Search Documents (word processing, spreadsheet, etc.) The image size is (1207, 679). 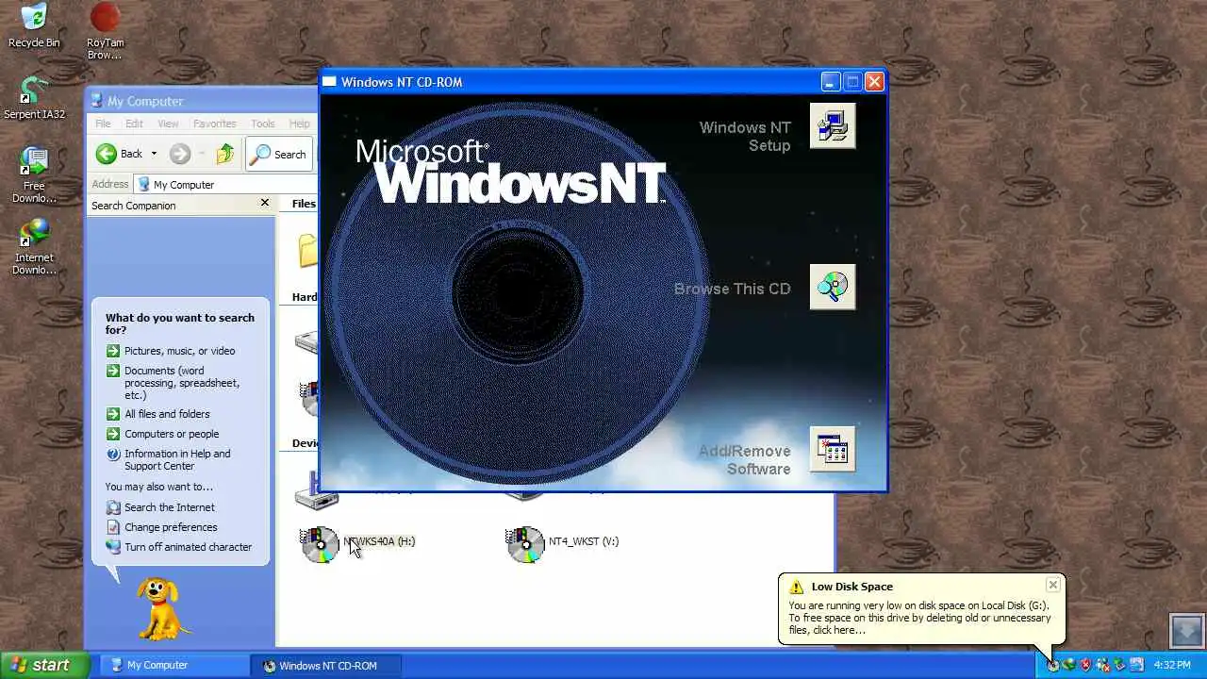click(174, 383)
